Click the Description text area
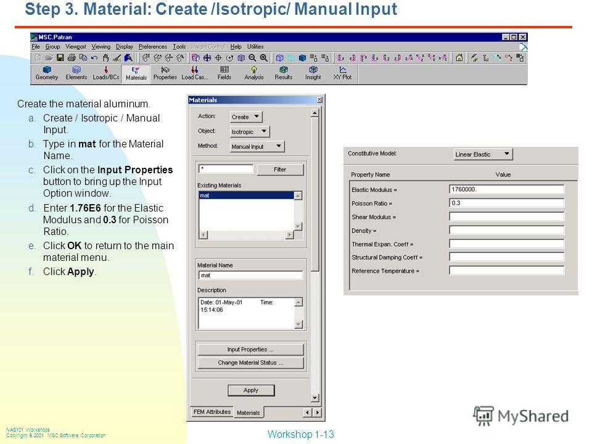Viewport: 592px width, 444px height. click(x=247, y=313)
